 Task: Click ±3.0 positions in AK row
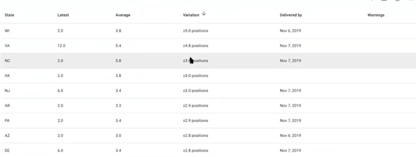tap(195, 76)
